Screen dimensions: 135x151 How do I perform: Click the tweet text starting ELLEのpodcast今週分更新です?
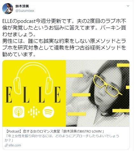click(x=64, y=28)
